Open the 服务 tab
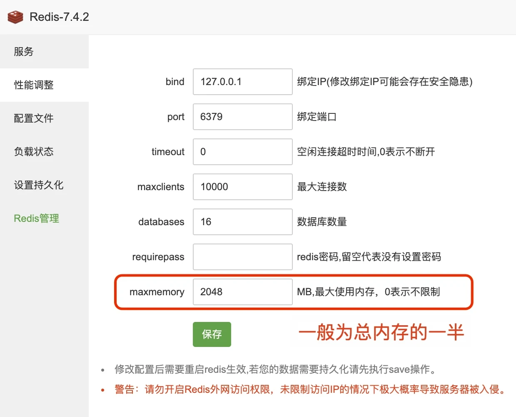Screen dimensions: 516x417 pos(44,52)
